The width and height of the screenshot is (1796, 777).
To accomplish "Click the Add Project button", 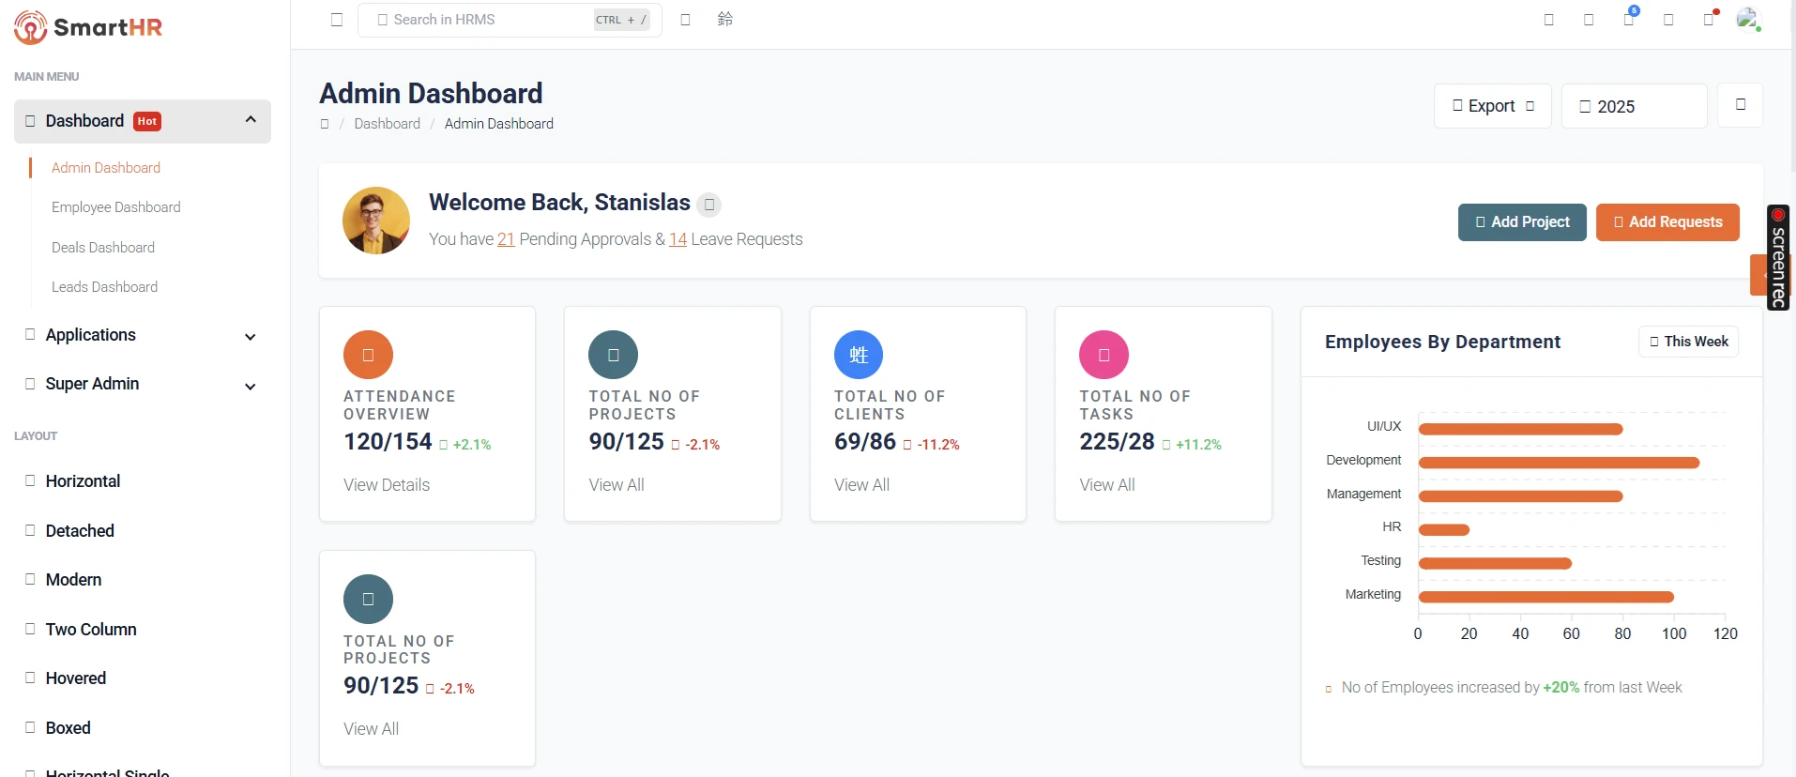I will coord(1521,222).
